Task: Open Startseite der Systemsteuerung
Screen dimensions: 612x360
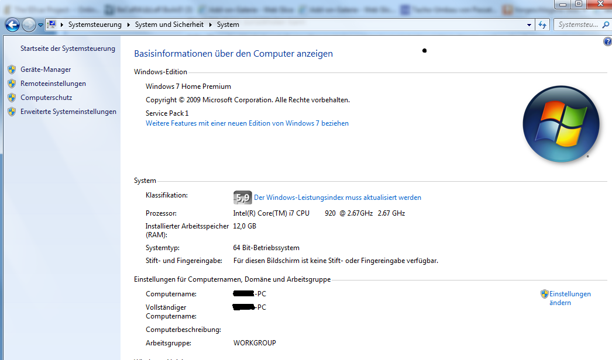Action: [x=67, y=49]
